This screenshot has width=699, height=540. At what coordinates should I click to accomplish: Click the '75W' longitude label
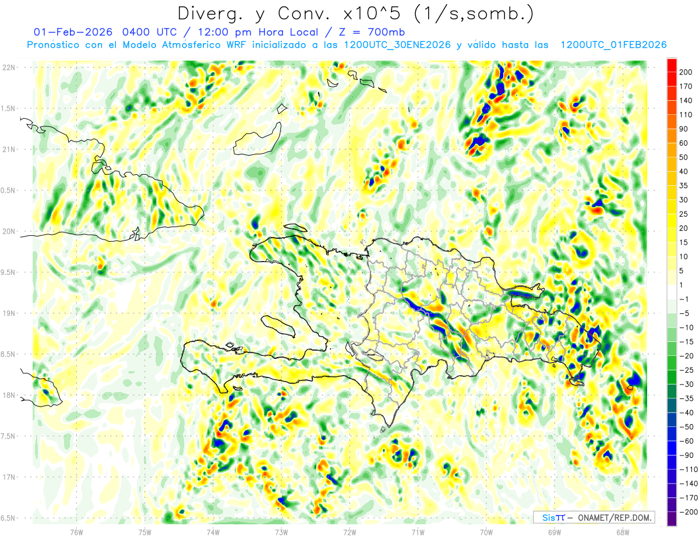click(x=145, y=532)
